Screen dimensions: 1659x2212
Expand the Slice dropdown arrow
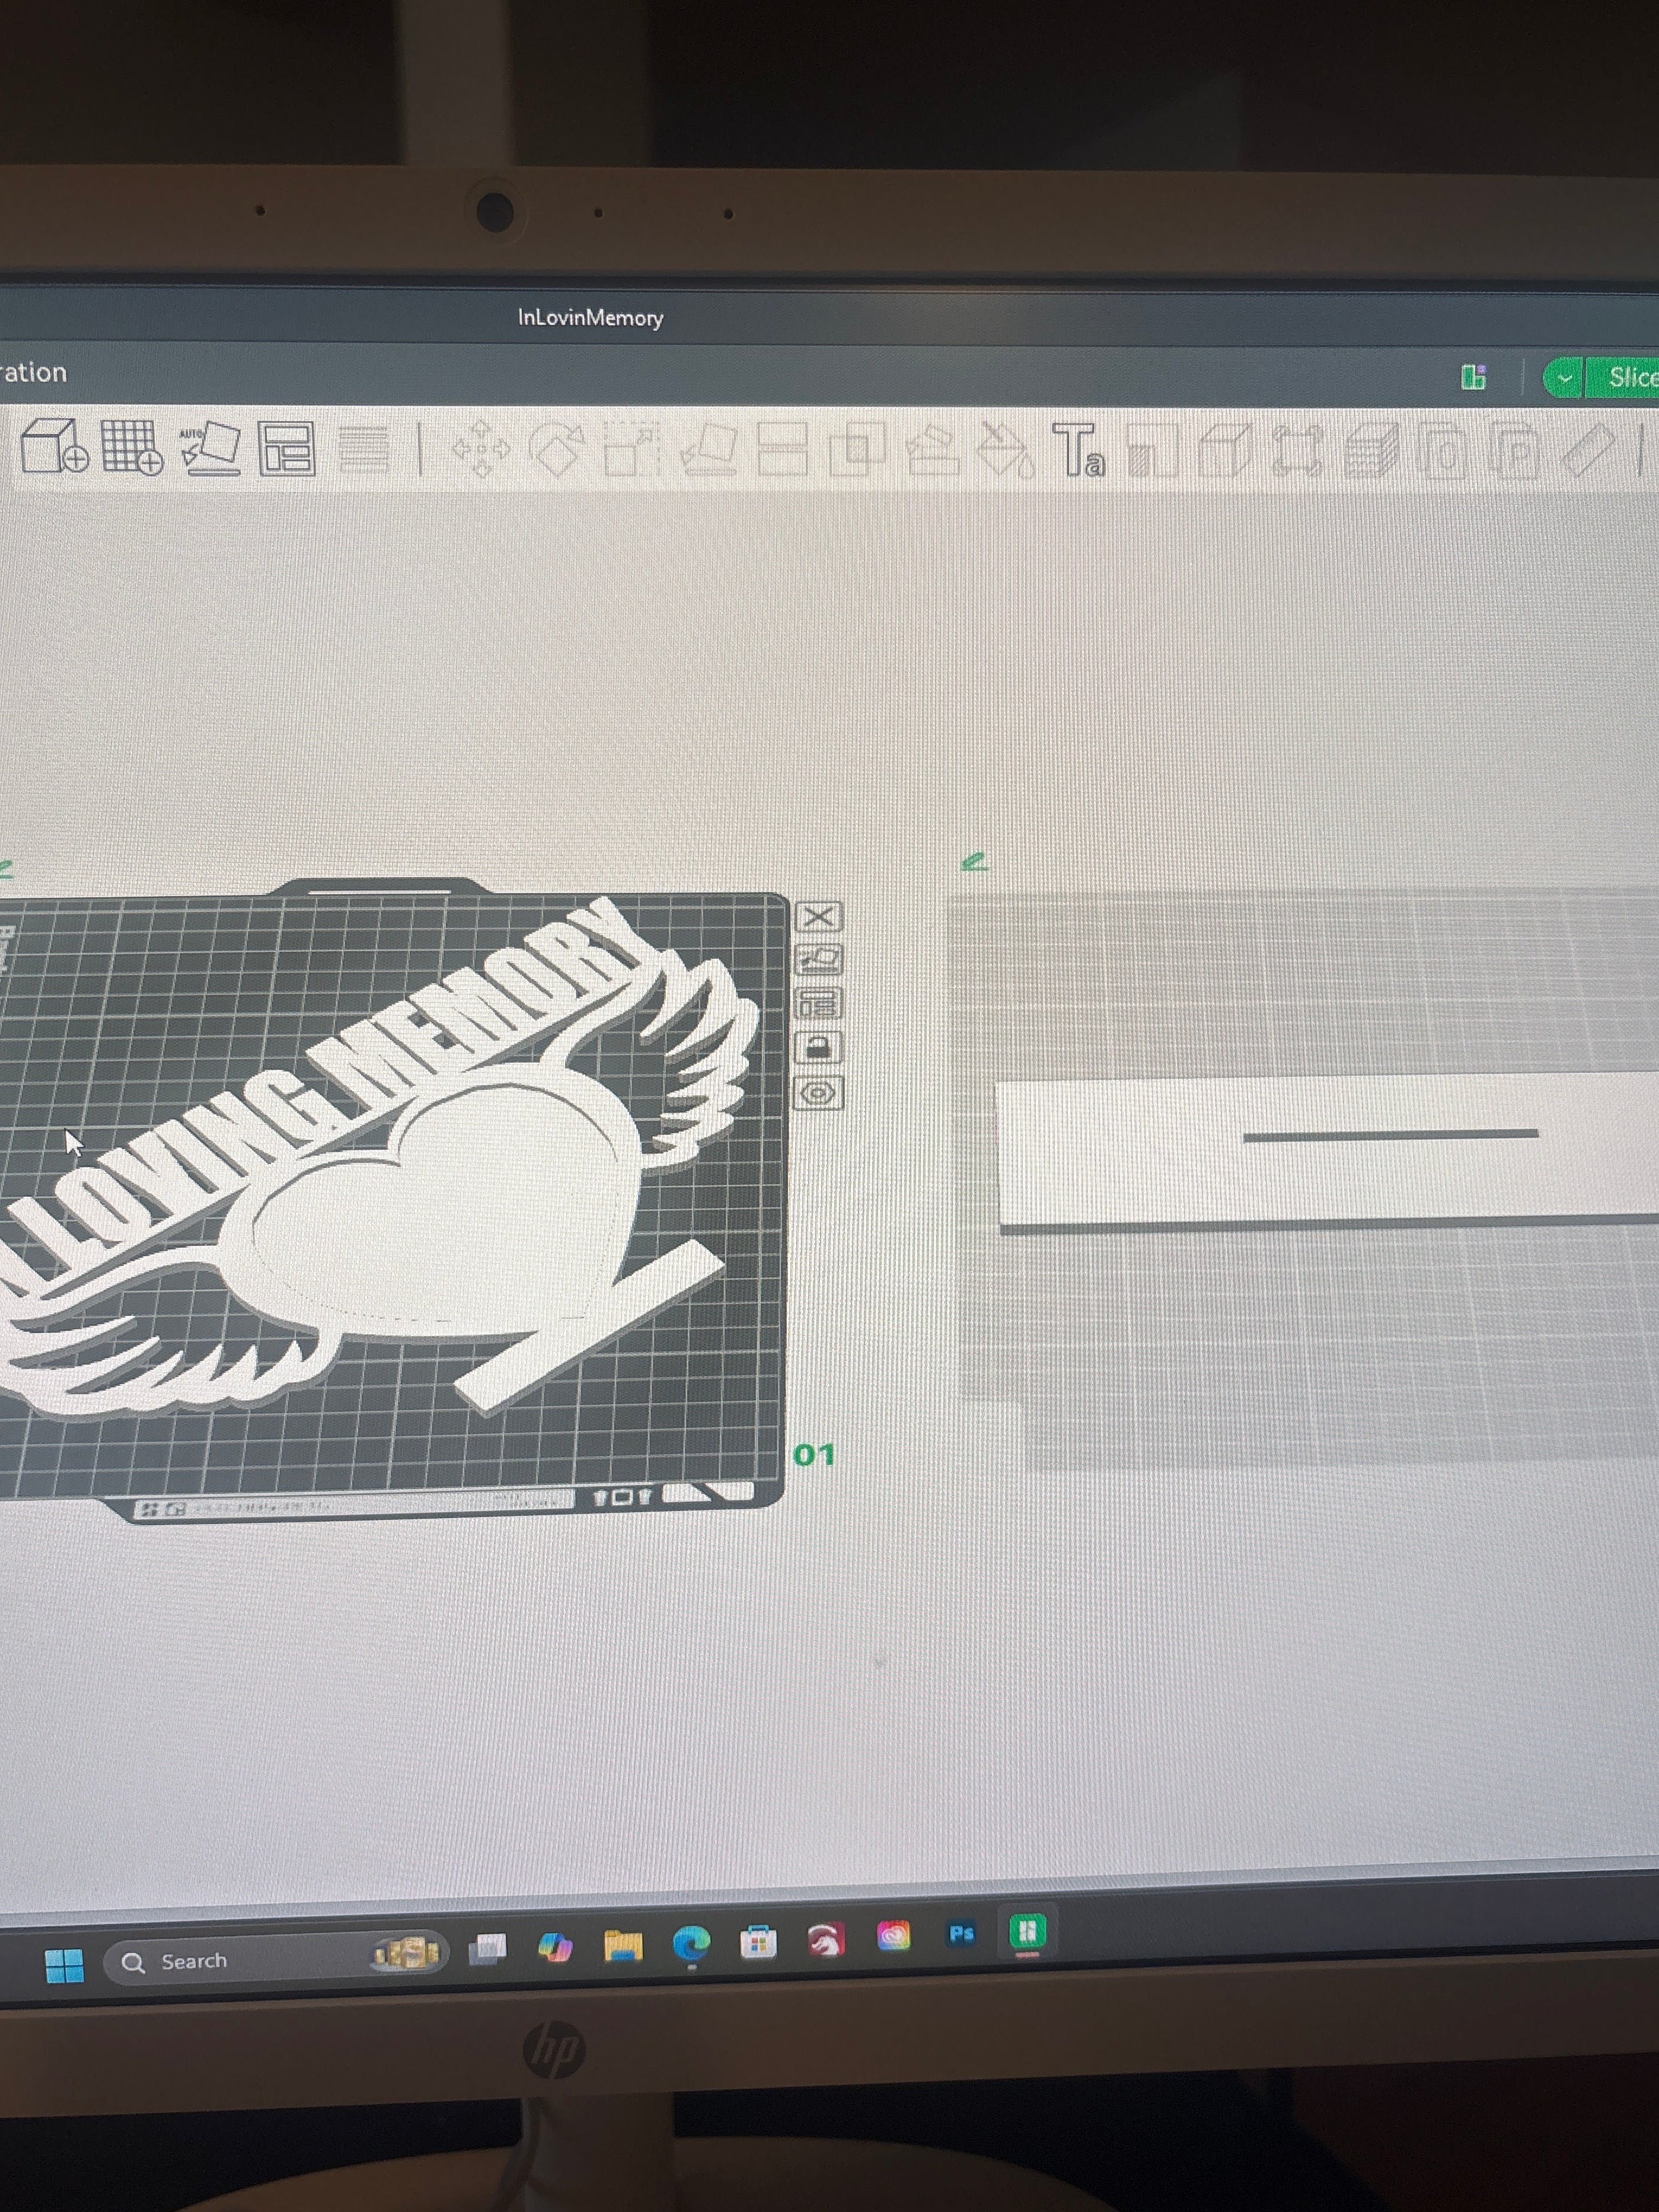(x=1564, y=378)
